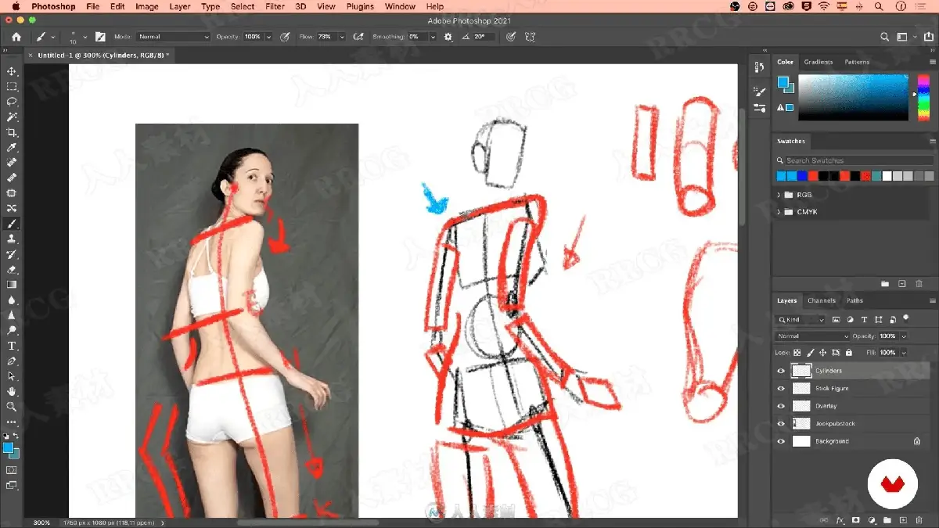This screenshot has width=939, height=528.
Task: Click the foreground color swatch in toolbar
Action: click(8, 447)
